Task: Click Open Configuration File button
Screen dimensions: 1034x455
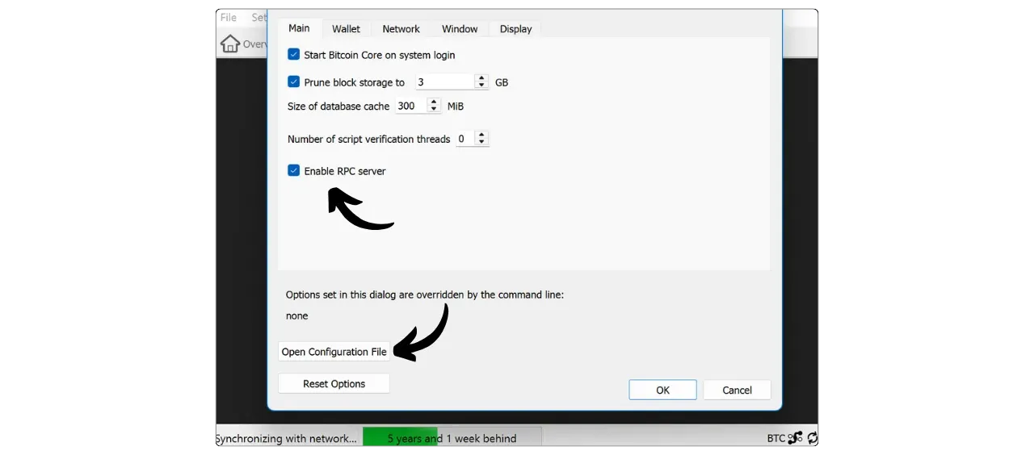Action: pos(334,352)
